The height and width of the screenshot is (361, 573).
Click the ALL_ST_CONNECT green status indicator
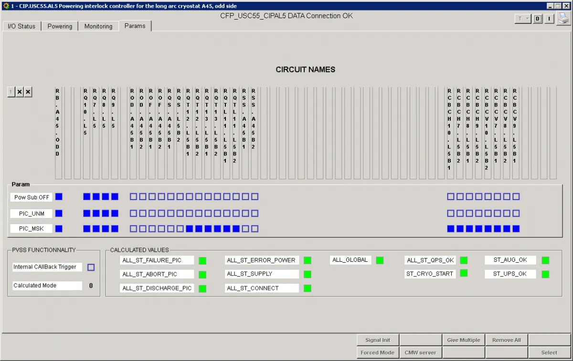click(308, 288)
